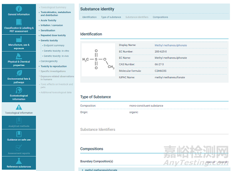Open the Methyl methanesulphonate display name link
The width and height of the screenshot is (234, 171).
pos(171,45)
